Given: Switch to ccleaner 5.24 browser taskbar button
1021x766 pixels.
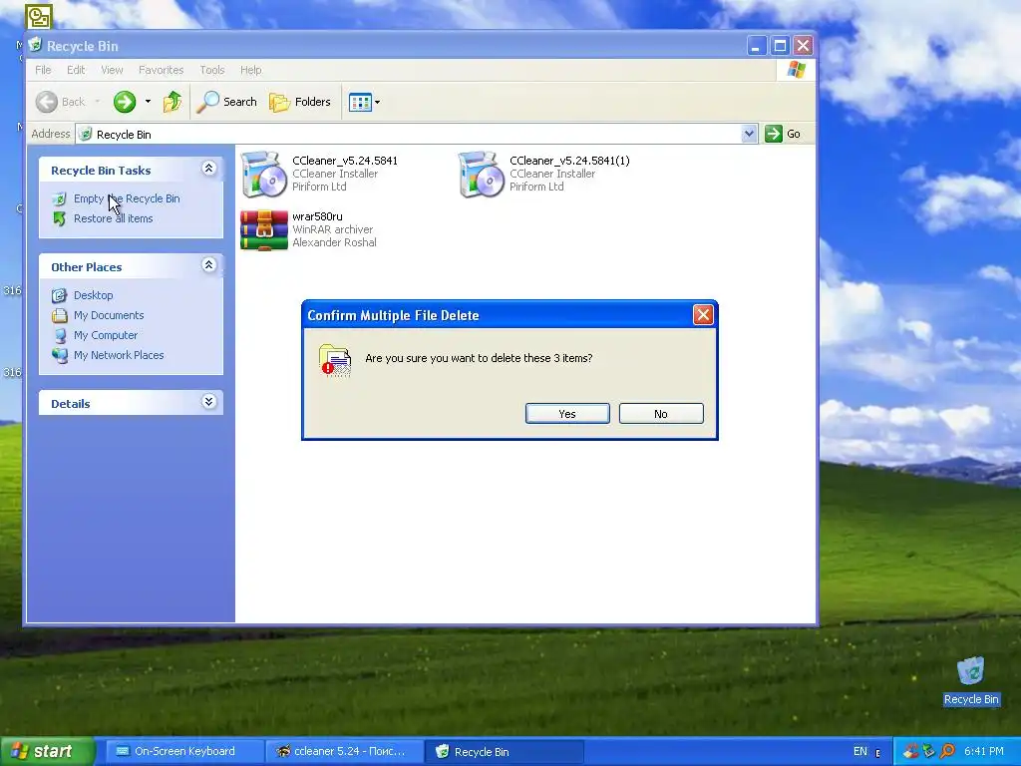Looking at the screenshot, I should tap(343, 752).
